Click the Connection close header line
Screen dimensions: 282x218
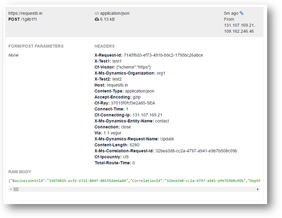click(113, 127)
